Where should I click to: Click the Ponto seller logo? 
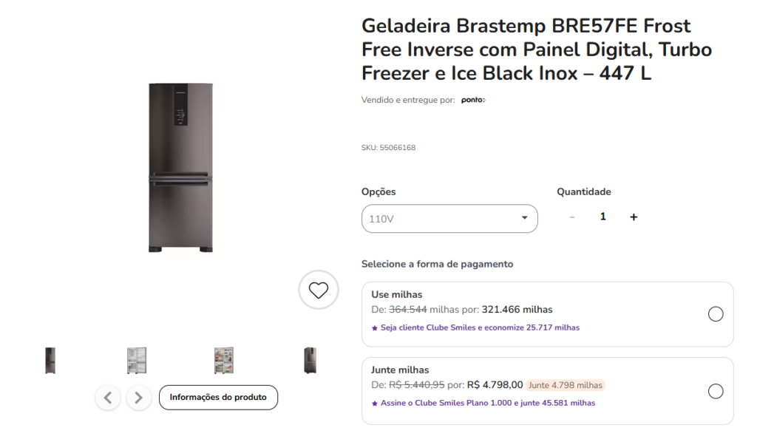tap(473, 100)
